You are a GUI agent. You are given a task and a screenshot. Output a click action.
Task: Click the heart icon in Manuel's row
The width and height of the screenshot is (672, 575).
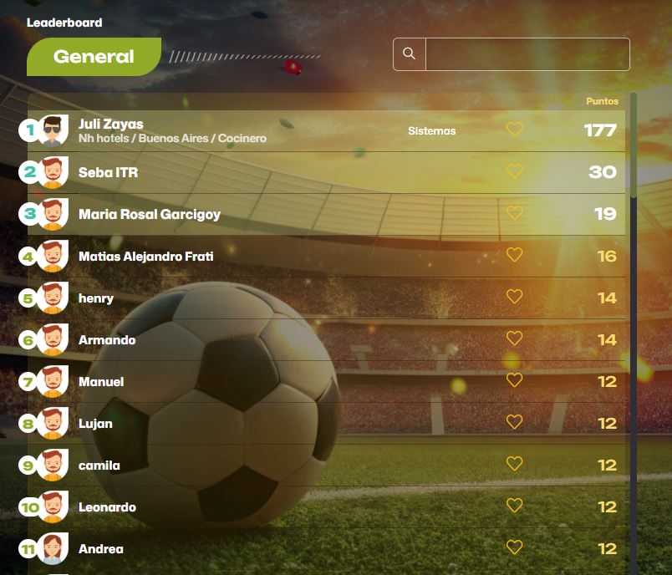click(514, 380)
